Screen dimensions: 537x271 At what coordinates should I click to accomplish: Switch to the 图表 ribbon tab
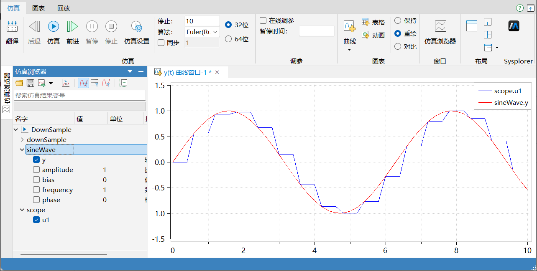pyautogui.click(x=38, y=8)
